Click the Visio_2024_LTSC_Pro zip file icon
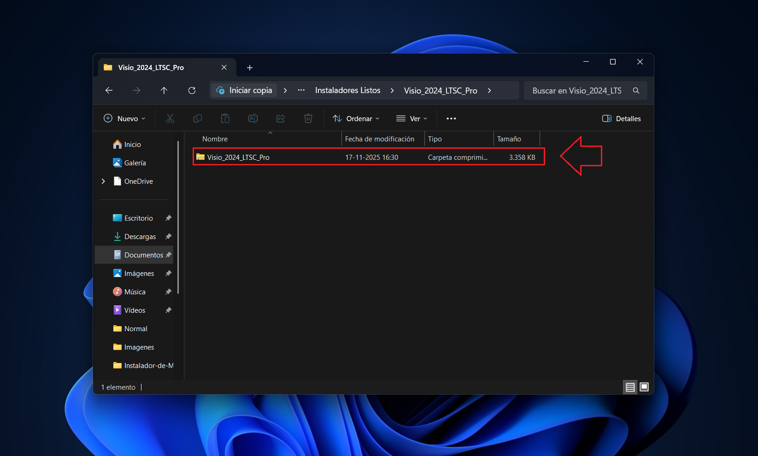This screenshot has width=758, height=456. click(200, 157)
